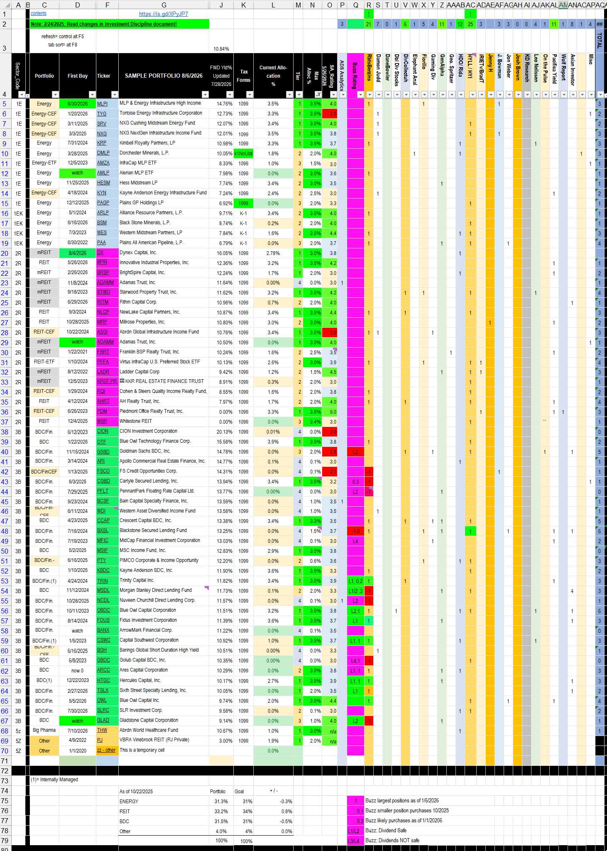
Task: Follow the DMLP ticker link
Action: pyautogui.click(x=103, y=153)
